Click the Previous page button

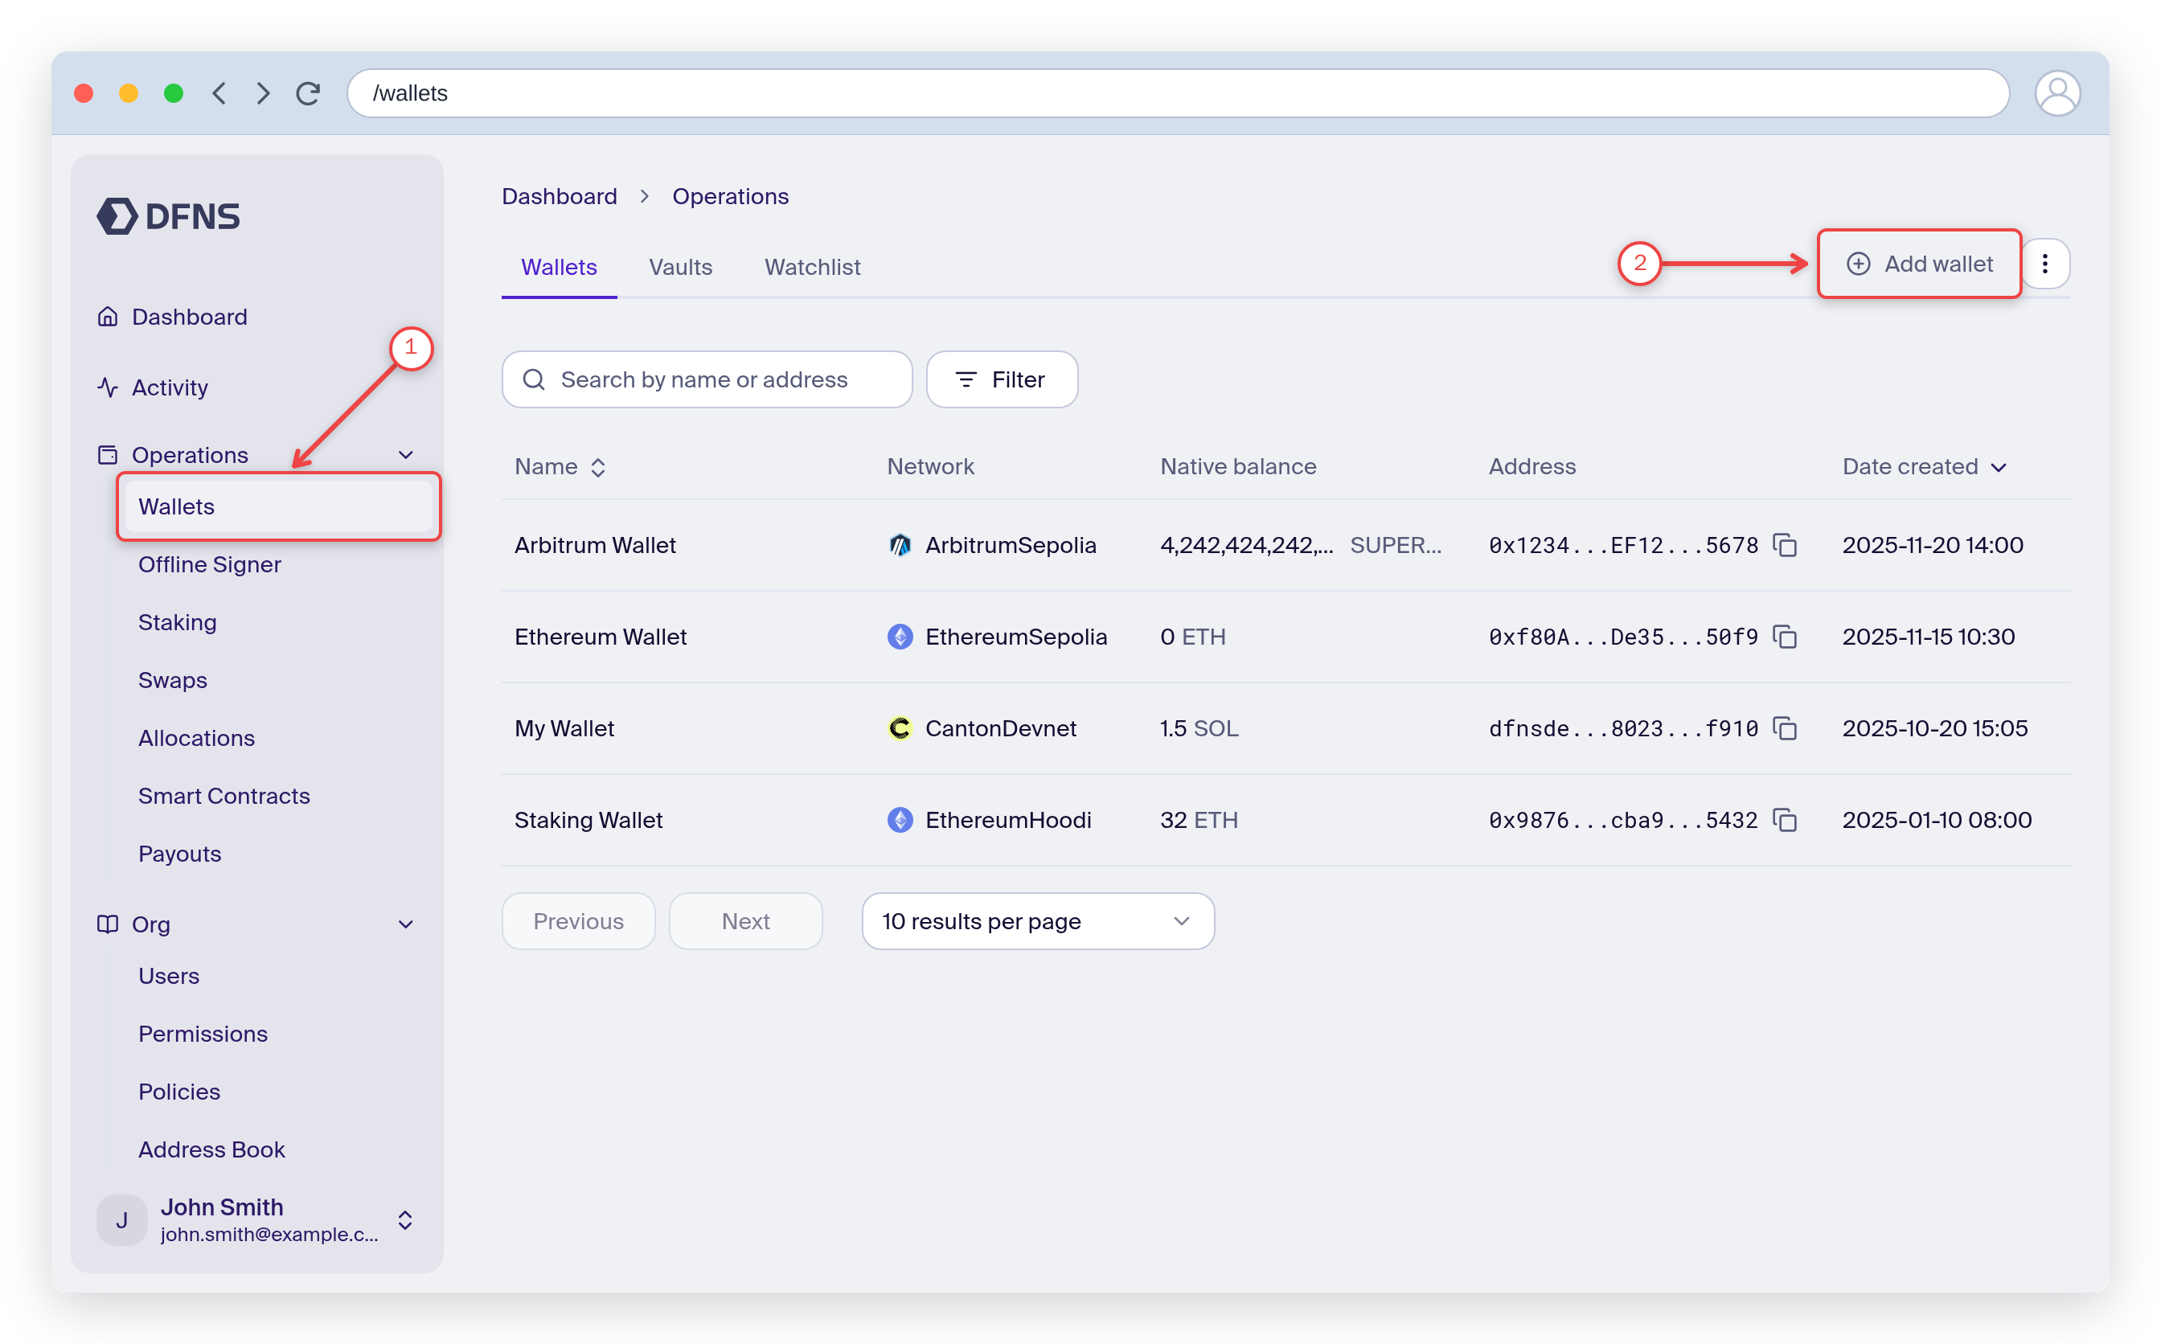[x=579, y=922]
